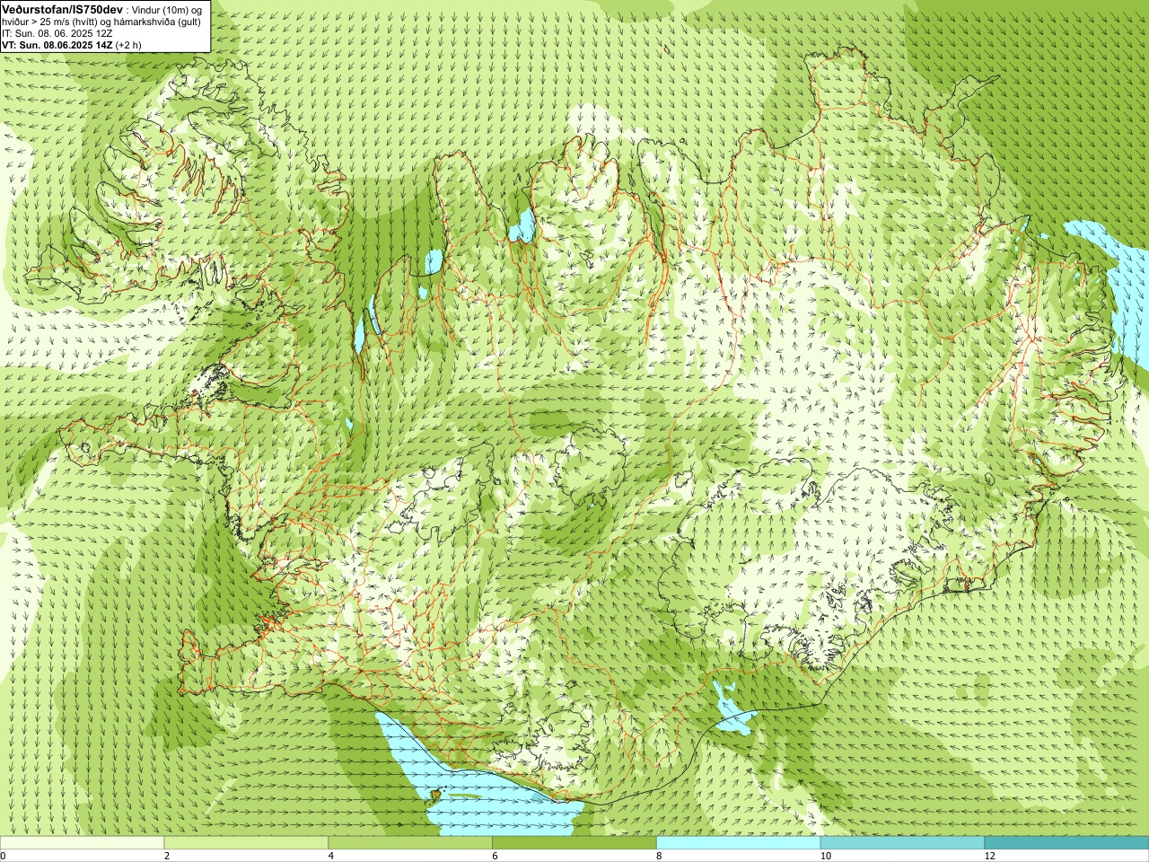Click the palest 0–2 m/s legend swatch
This screenshot has width=1149, height=862.
click(x=82, y=843)
